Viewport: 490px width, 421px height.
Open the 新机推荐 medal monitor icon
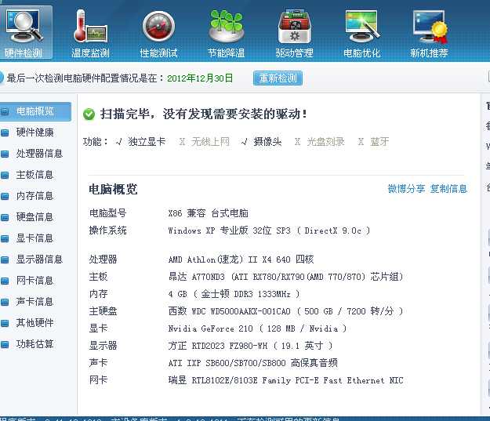tap(429, 33)
